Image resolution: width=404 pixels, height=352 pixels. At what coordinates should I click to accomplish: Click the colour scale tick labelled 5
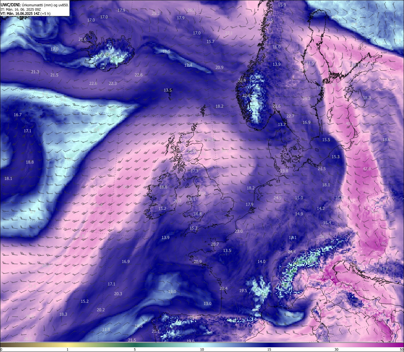point(135,349)
